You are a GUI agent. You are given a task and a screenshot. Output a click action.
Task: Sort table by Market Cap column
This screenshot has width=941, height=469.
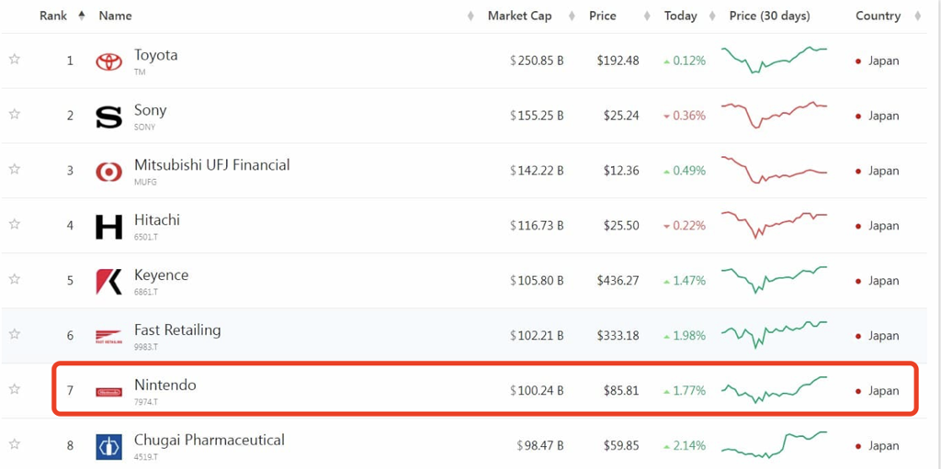coord(519,17)
